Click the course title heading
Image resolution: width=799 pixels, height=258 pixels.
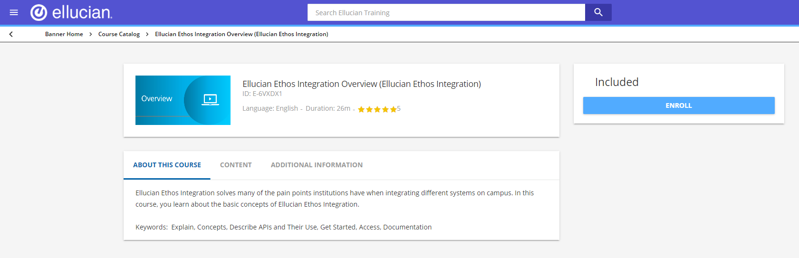pyautogui.click(x=362, y=84)
